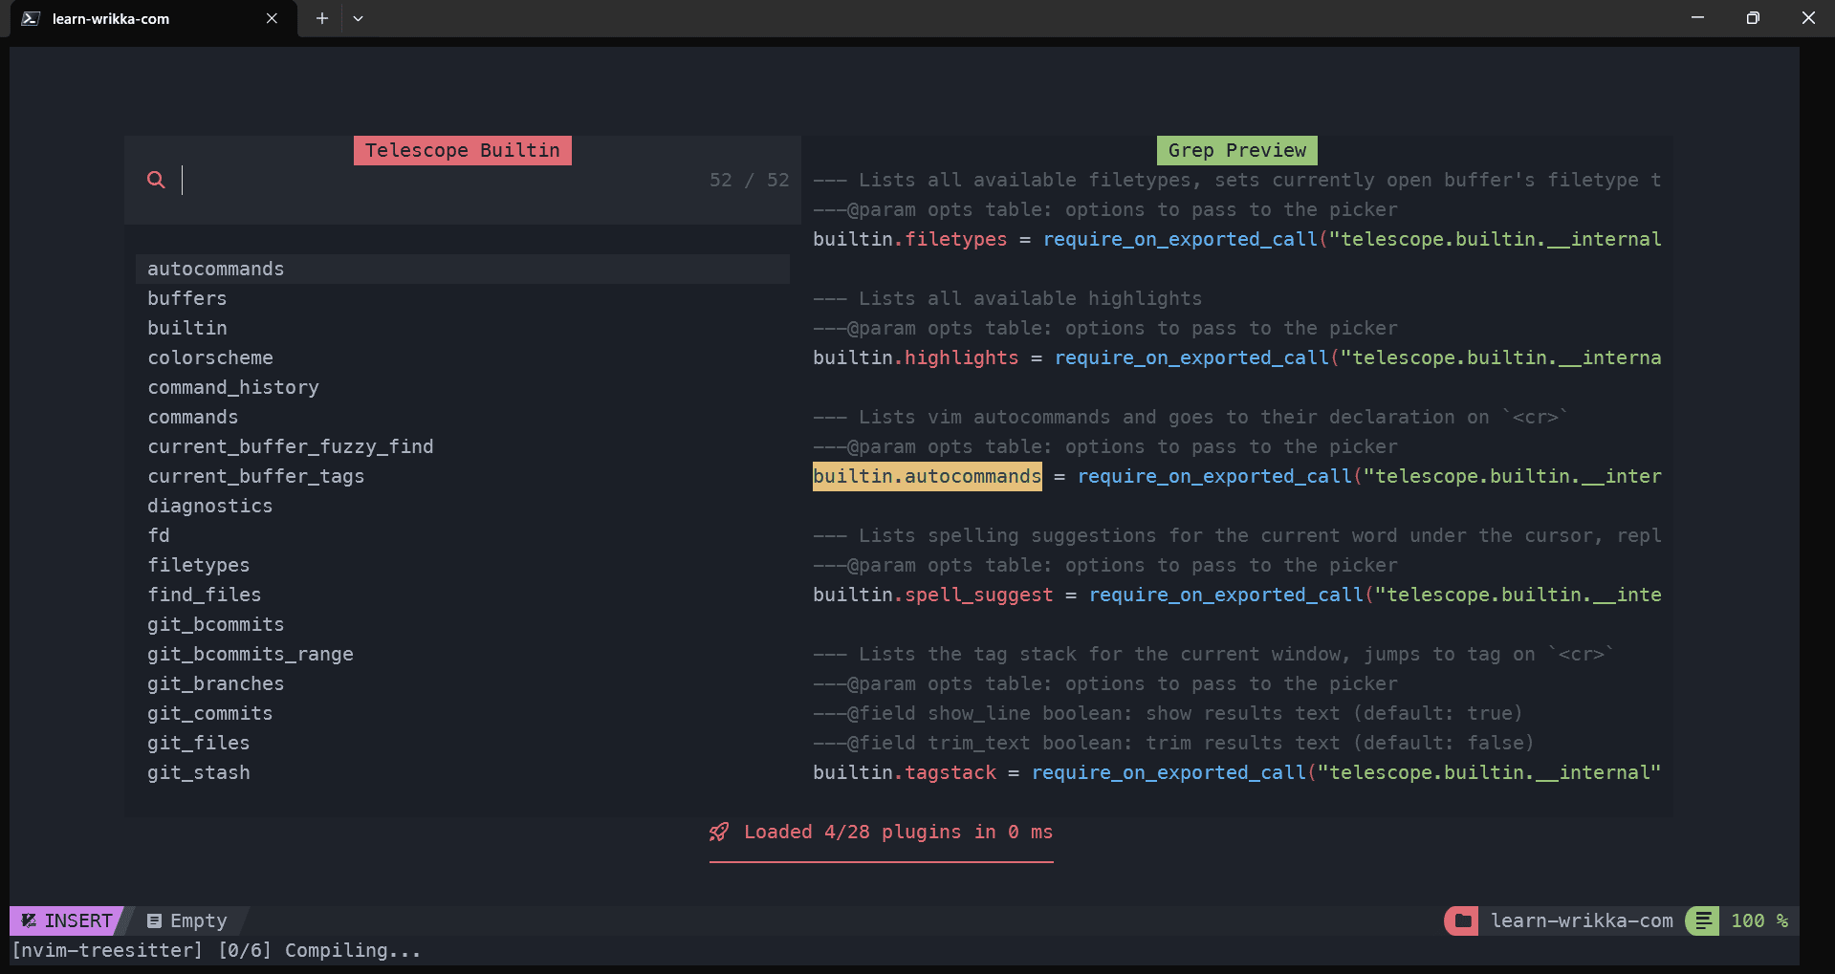The width and height of the screenshot is (1835, 974).
Task: Click the red folder icon in the statusline
Action: 1461,920
